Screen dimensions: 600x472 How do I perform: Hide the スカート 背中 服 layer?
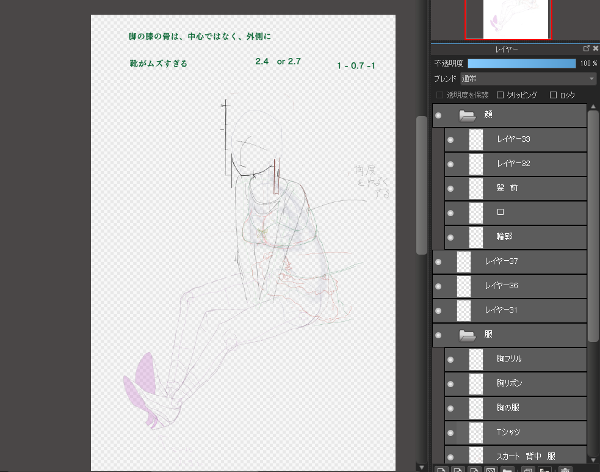(x=451, y=457)
